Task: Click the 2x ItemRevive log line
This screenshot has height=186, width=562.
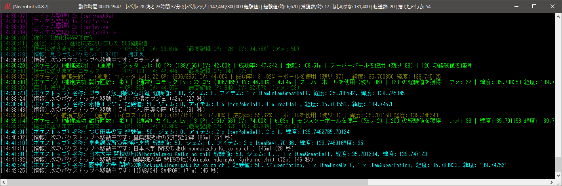Action: [54, 27]
